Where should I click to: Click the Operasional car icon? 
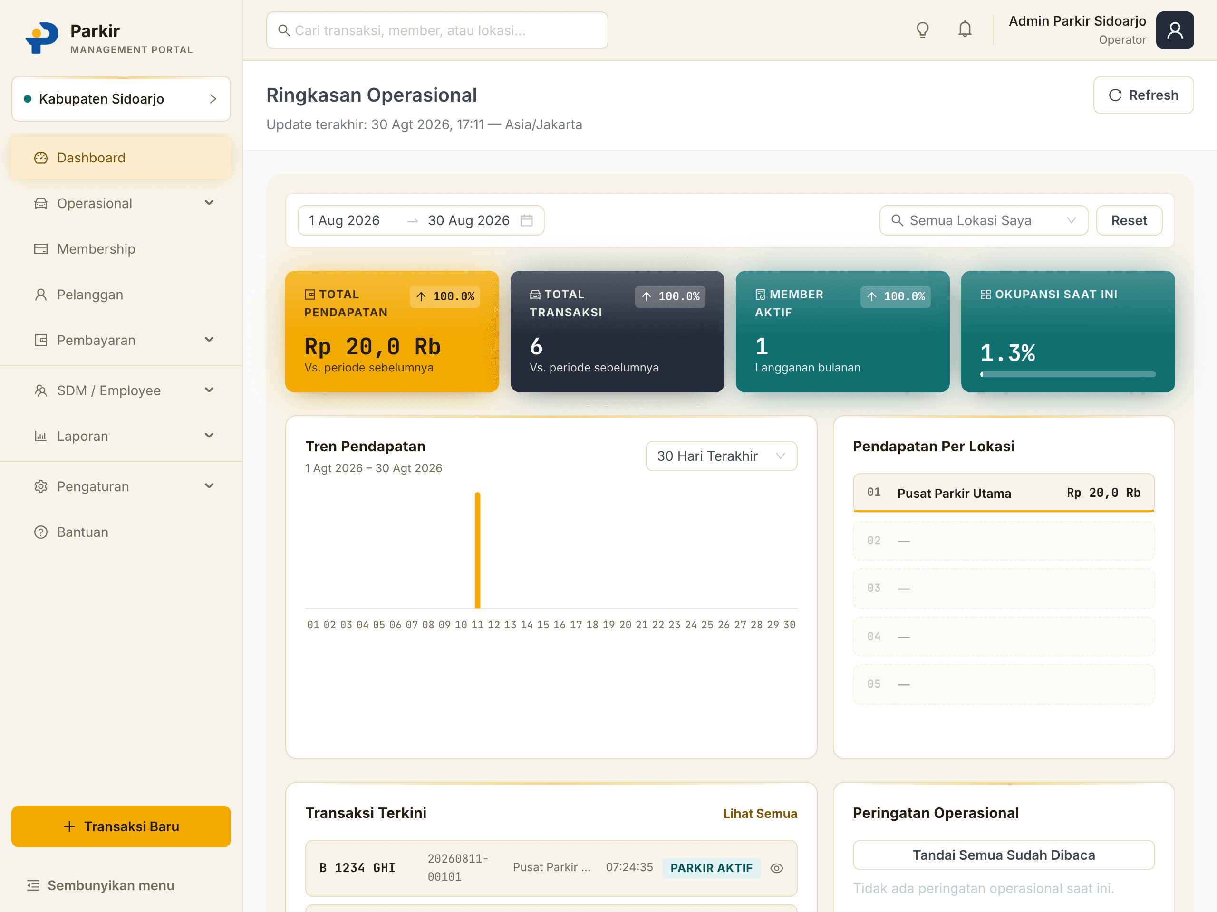coord(41,203)
